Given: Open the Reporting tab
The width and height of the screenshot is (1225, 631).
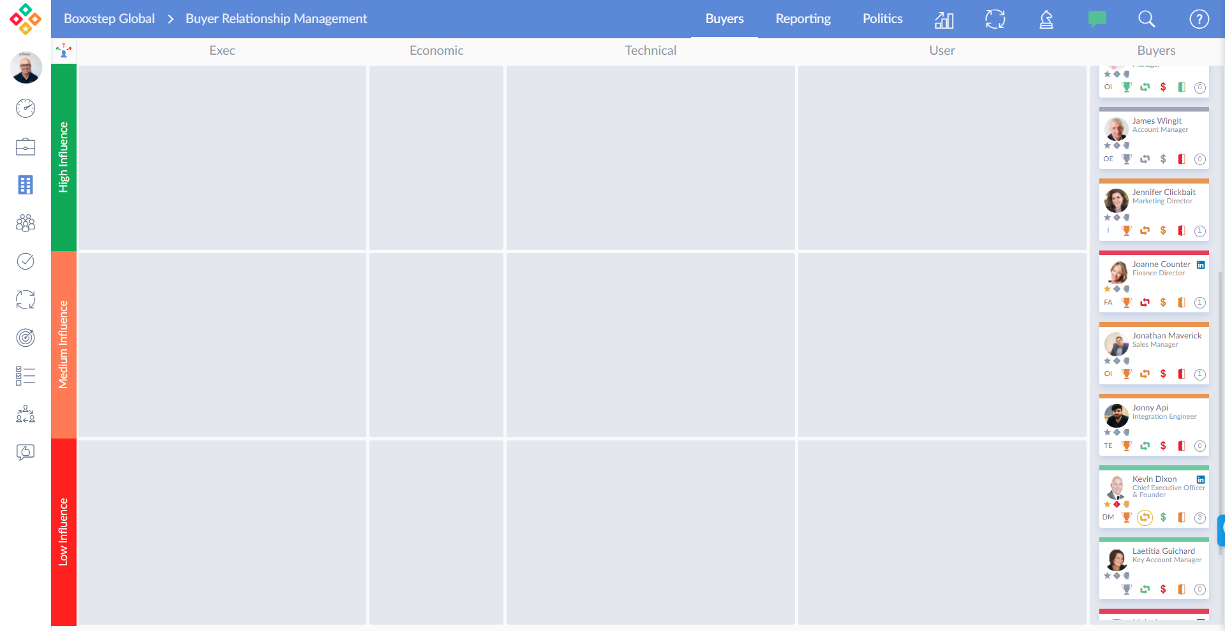Looking at the screenshot, I should [803, 18].
